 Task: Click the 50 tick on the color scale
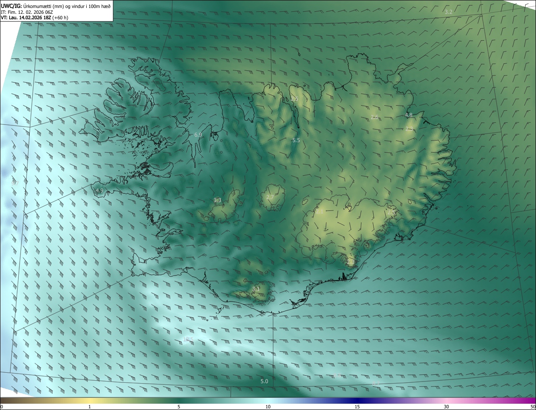[533, 407]
